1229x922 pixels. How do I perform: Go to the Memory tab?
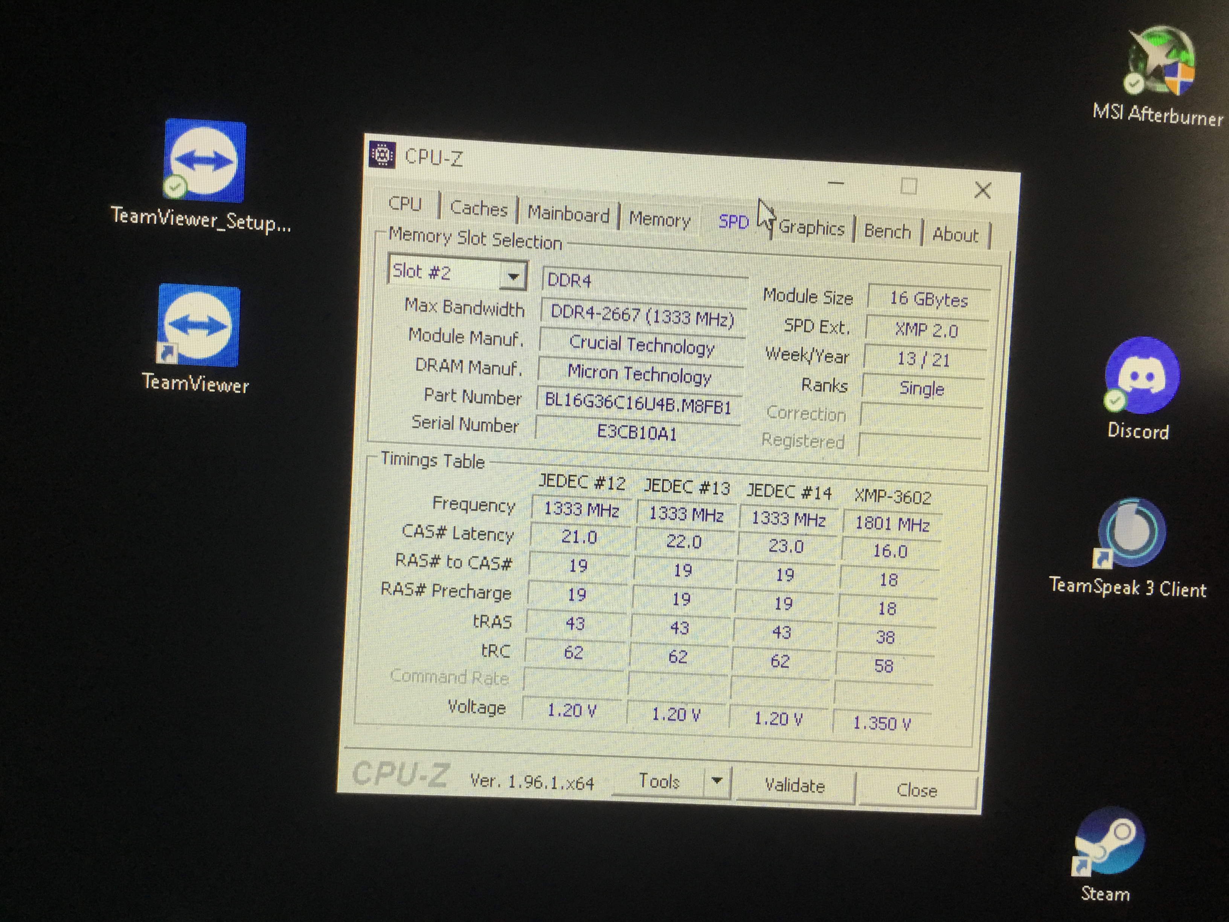coord(659,220)
